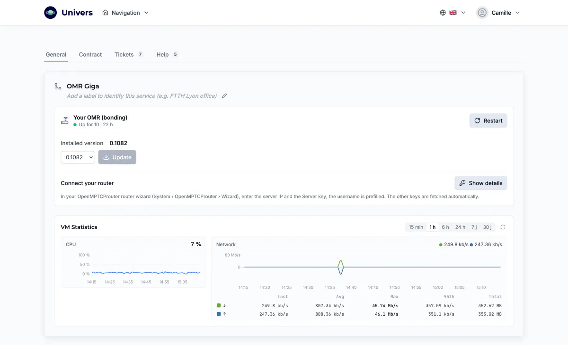This screenshot has width=568, height=345.
Task: Open the Help tab
Action: pyautogui.click(x=167, y=55)
